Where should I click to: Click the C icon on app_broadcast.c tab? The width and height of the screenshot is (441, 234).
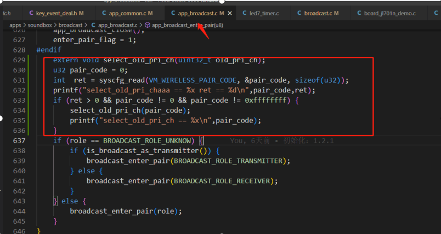click(173, 13)
